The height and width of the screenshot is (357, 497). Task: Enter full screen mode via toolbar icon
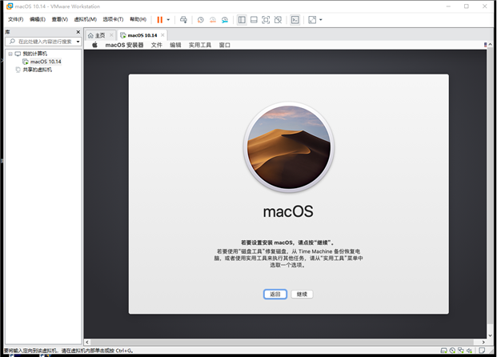tap(266, 20)
